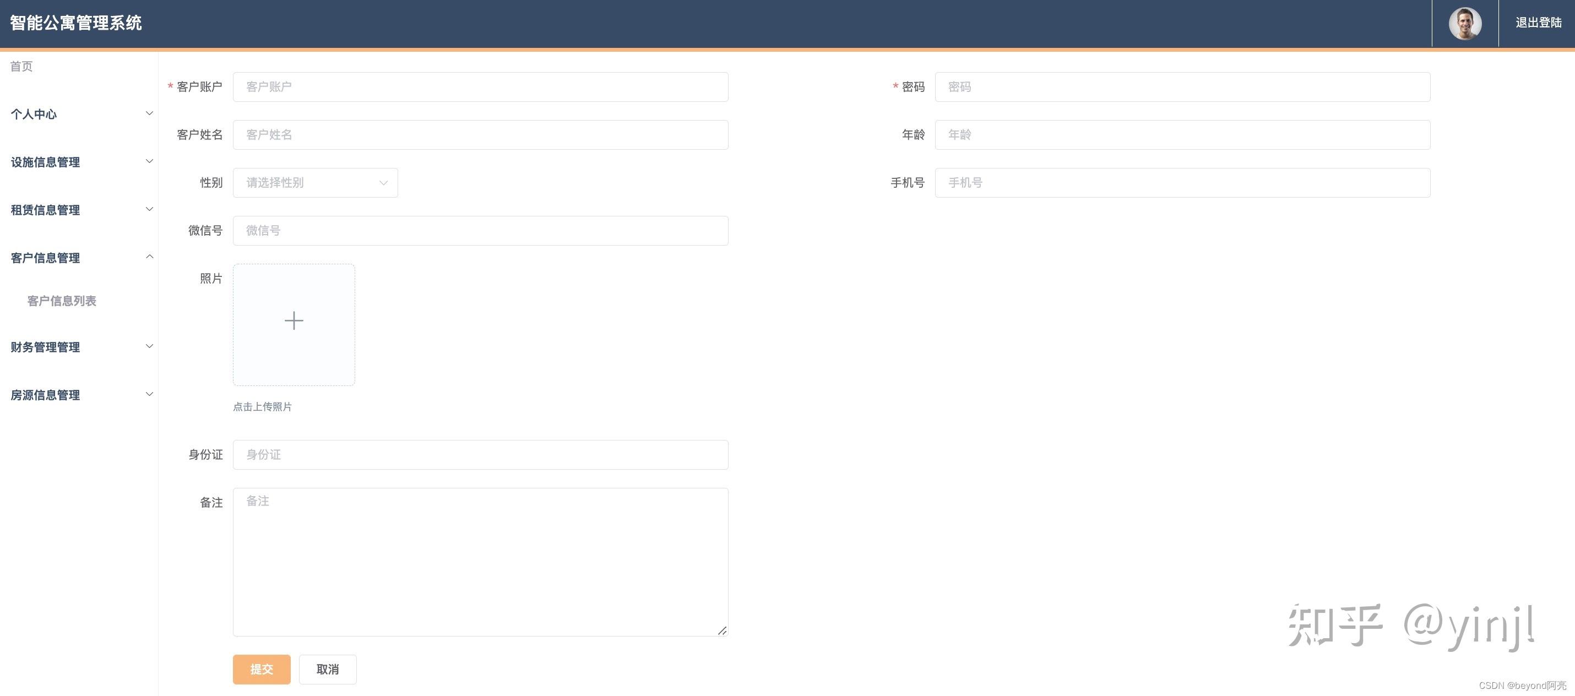Click 点击上传照片 upload link

[262, 406]
